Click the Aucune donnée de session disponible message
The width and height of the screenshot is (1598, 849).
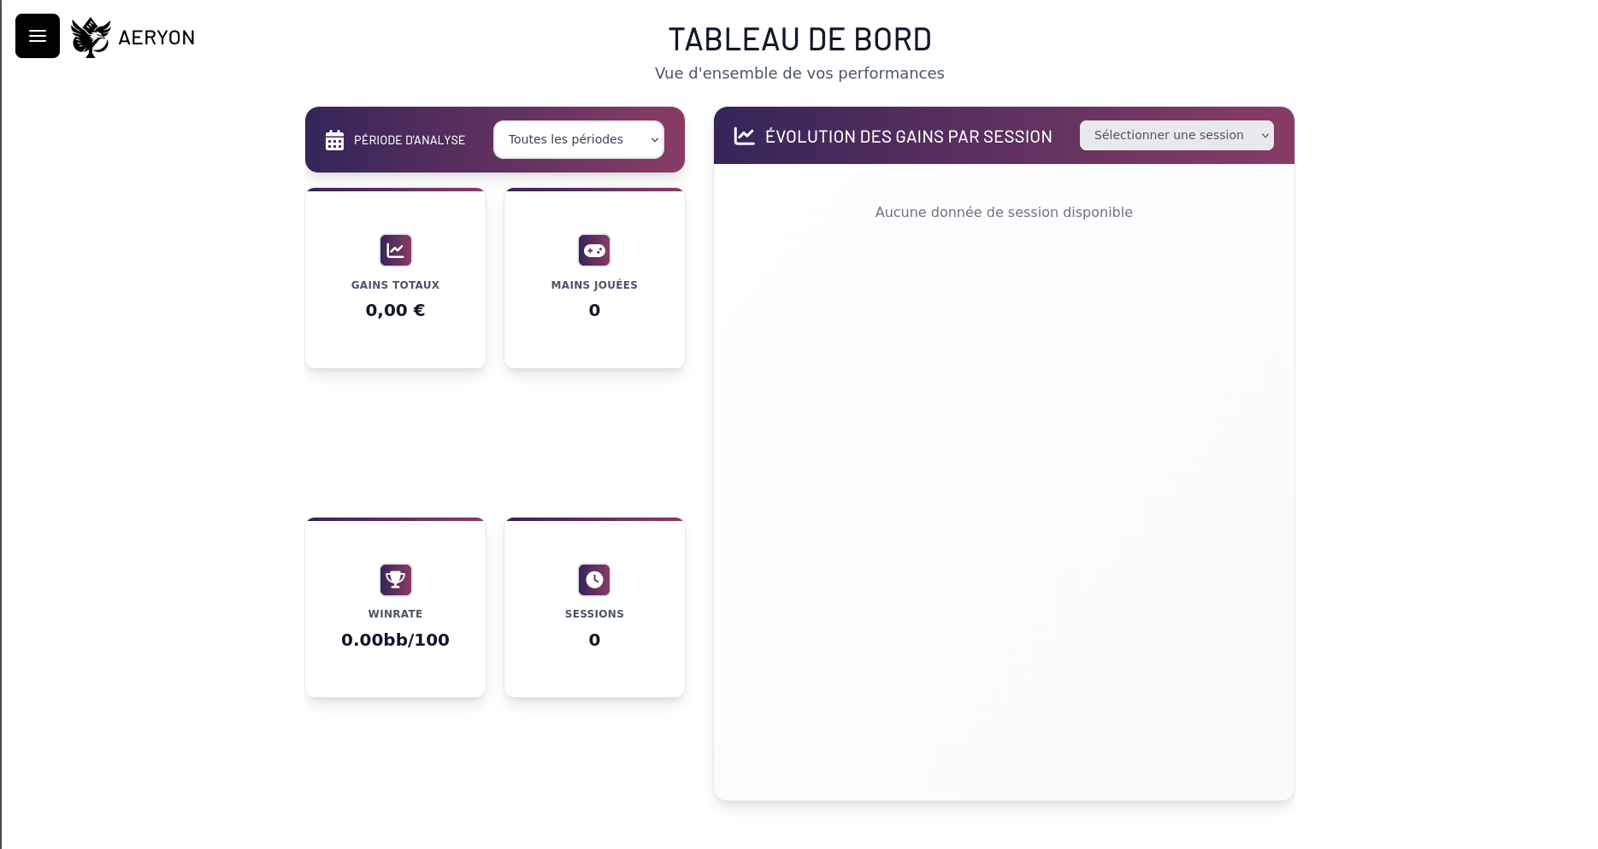[1003, 212]
